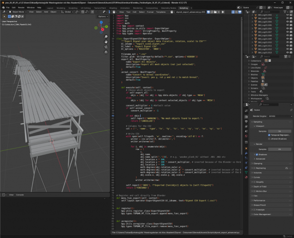Click the open text folder icon
294x238 pixels.
(215, 12)
